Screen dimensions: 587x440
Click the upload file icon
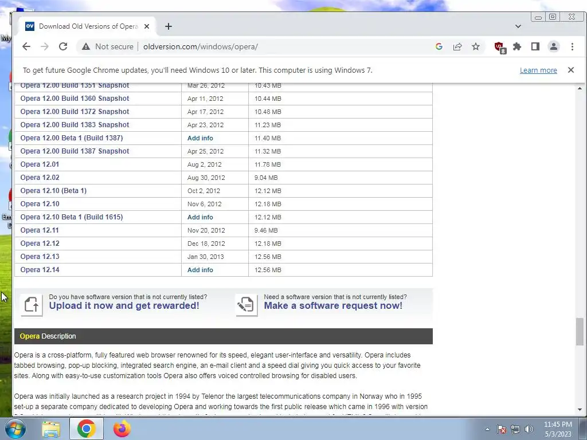32,305
